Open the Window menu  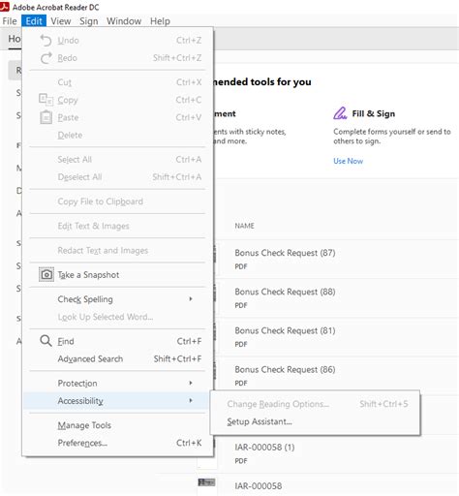(x=124, y=21)
